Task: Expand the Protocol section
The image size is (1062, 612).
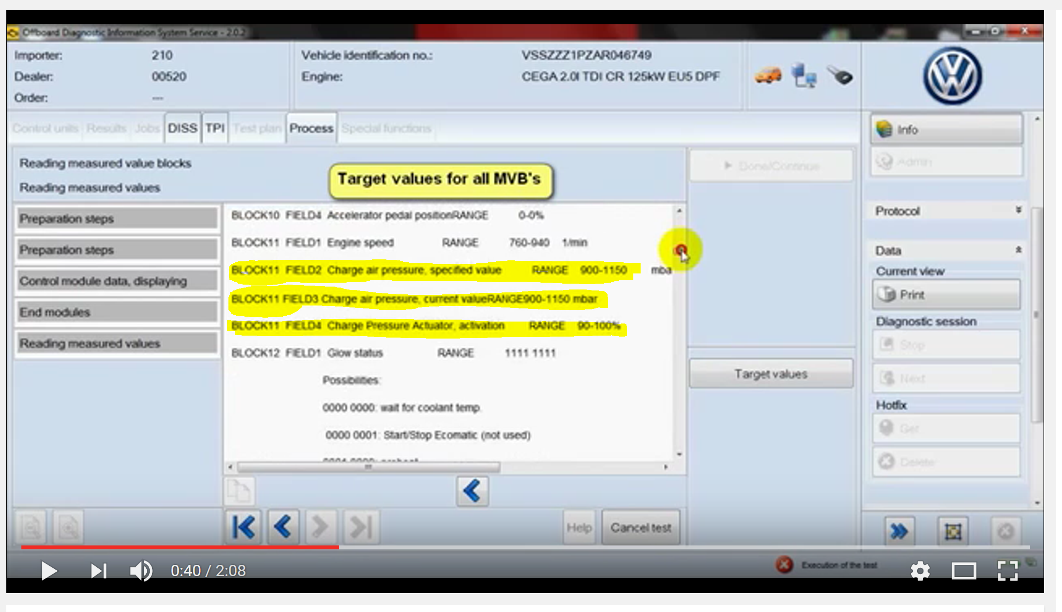Action: [1018, 210]
